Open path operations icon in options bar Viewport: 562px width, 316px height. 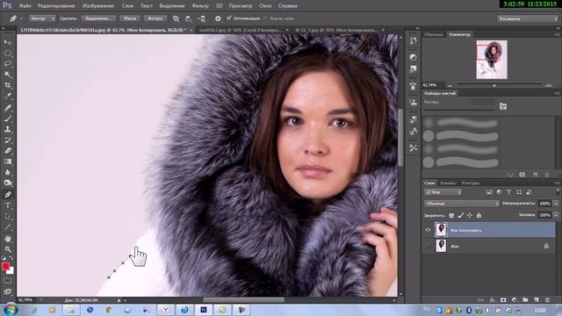pos(176,18)
